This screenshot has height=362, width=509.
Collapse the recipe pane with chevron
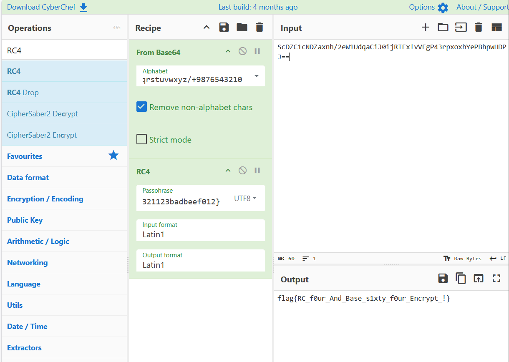(x=207, y=28)
